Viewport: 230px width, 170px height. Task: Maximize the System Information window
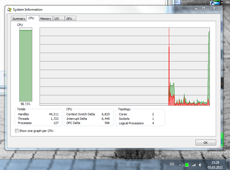(204, 8)
